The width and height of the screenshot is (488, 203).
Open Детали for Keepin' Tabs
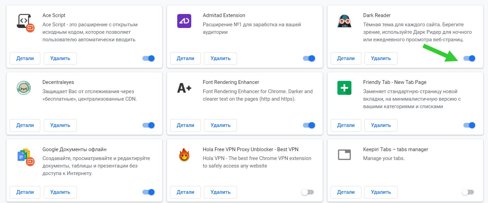346,192
